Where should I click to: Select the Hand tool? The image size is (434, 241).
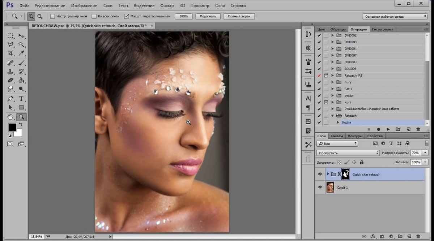coord(10,117)
